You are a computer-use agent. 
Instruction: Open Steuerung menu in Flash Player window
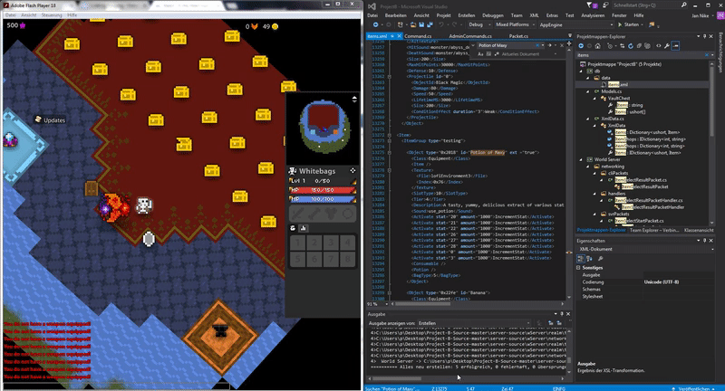point(52,15)
